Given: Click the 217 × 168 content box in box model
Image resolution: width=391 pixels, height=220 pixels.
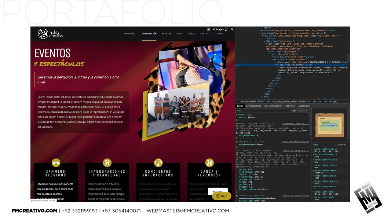Looking at the screenshot, I should coord(330,125).
